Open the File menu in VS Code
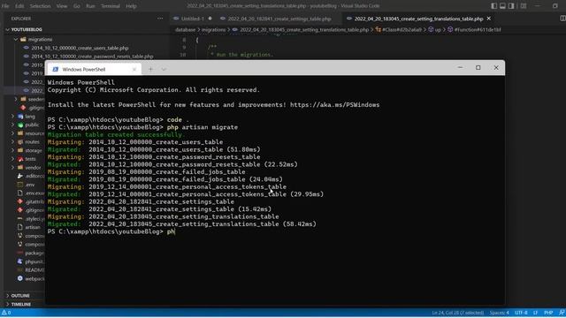Screen dimensions: 566x318 [5, 6]
